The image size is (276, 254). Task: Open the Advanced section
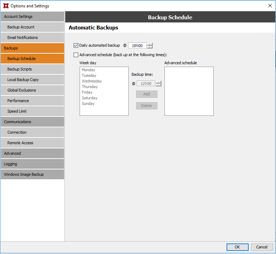pyautogui.click(x=32, y=153)
